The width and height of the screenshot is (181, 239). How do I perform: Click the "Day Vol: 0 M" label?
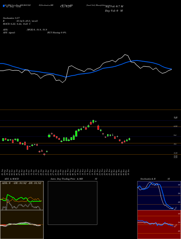pyautogui.click(x=114, y=11)
